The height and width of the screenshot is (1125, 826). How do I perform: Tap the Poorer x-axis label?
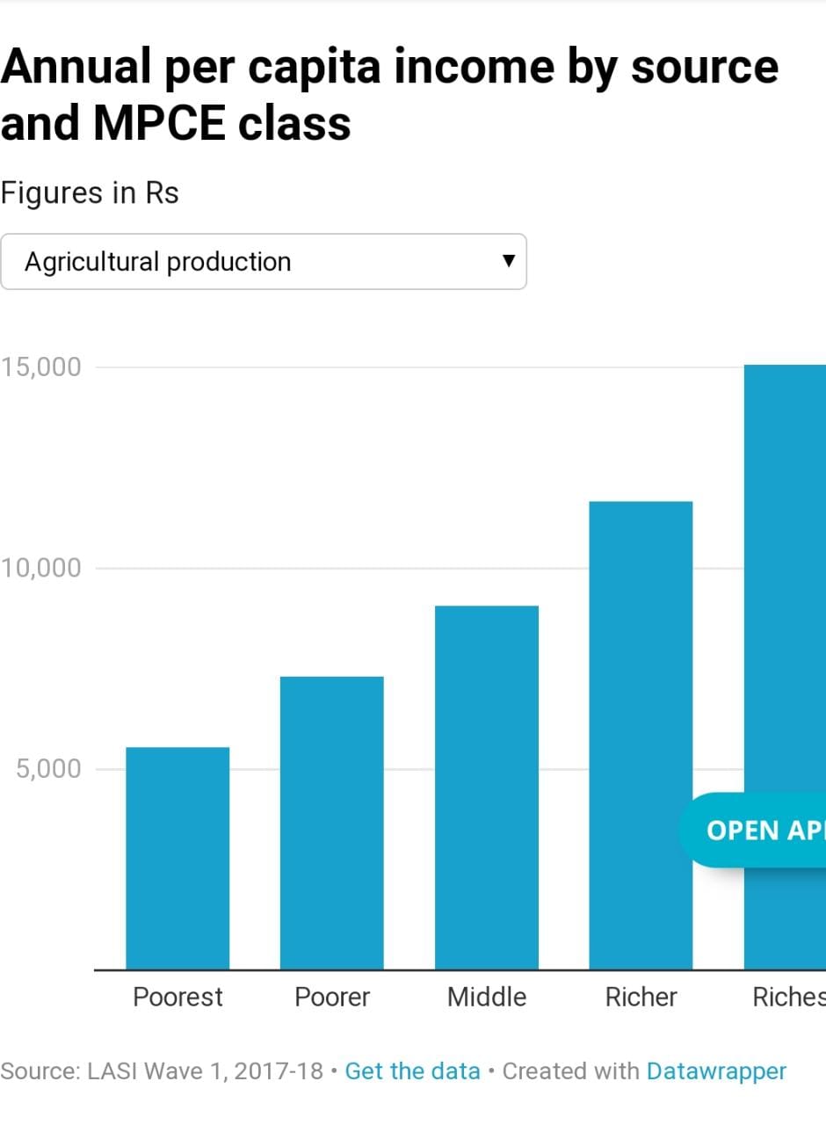331,998
